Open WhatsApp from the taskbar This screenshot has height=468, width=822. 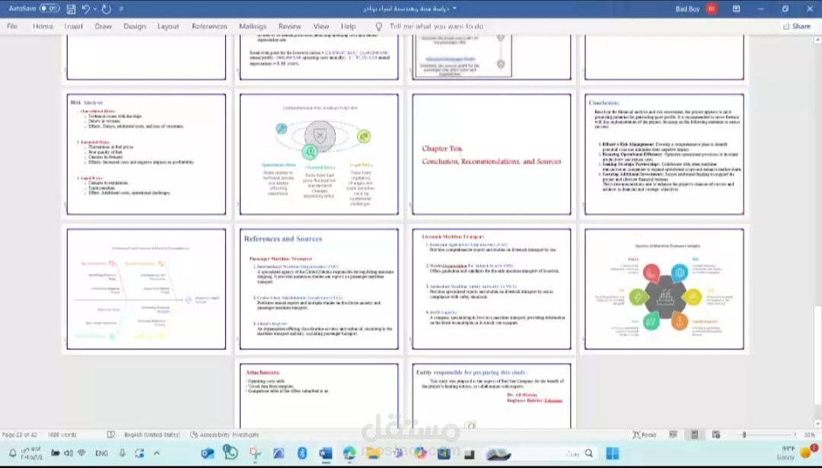point(230,452)
